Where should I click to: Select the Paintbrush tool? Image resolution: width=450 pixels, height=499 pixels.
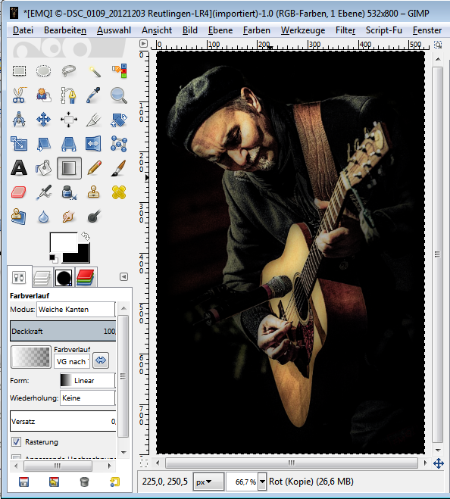[119, 168]
